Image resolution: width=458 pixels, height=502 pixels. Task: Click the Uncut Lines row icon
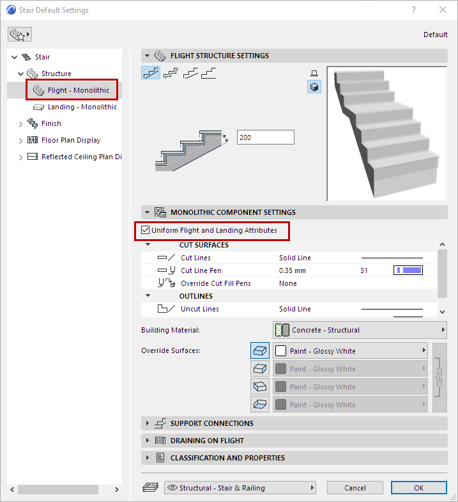click(166, 309)
